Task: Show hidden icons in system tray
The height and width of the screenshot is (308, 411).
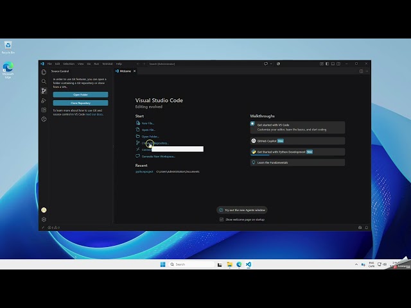Action: 356,264
